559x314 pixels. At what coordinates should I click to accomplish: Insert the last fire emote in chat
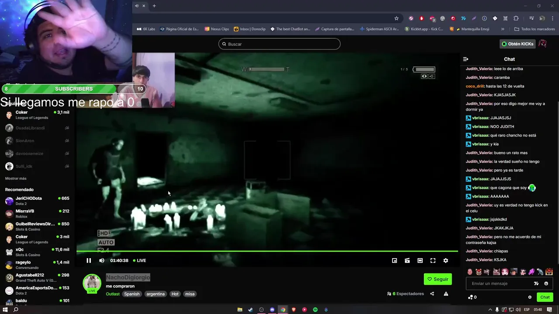tap(549, 272)
